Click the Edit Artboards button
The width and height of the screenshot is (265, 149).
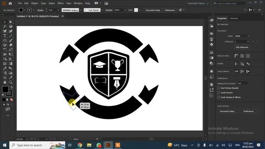[x=242, y=47]
